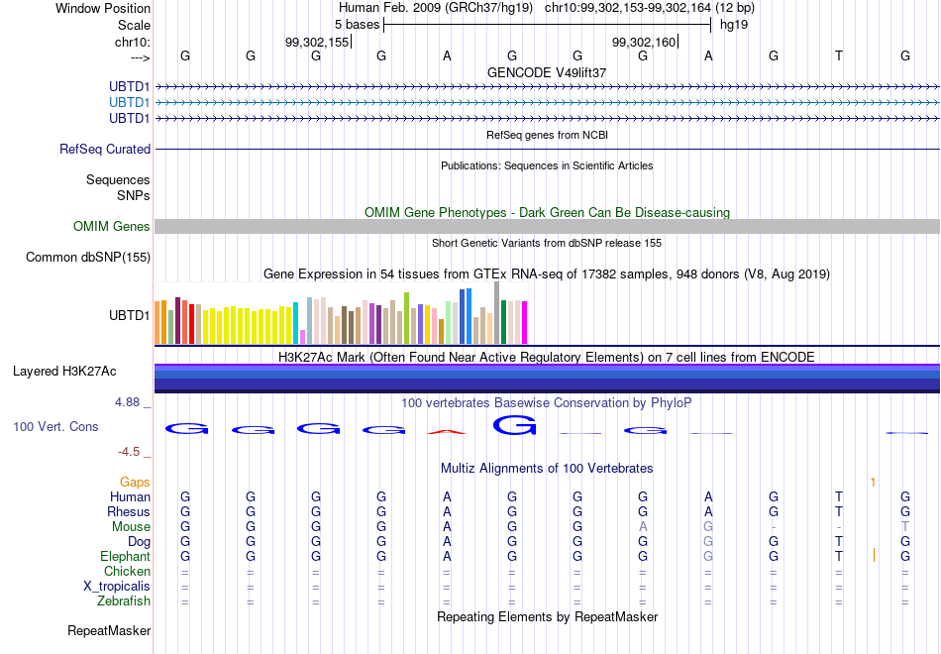941x654 pixels.
Task: Click the Multiz Alignments of 100 Vertebrates title
Action: (547, 469)
